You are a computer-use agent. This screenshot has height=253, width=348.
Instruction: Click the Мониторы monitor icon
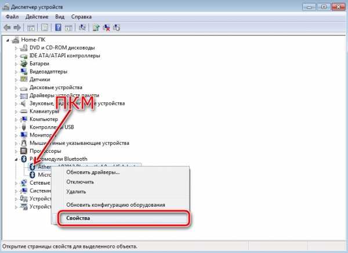tap(24, 135)
